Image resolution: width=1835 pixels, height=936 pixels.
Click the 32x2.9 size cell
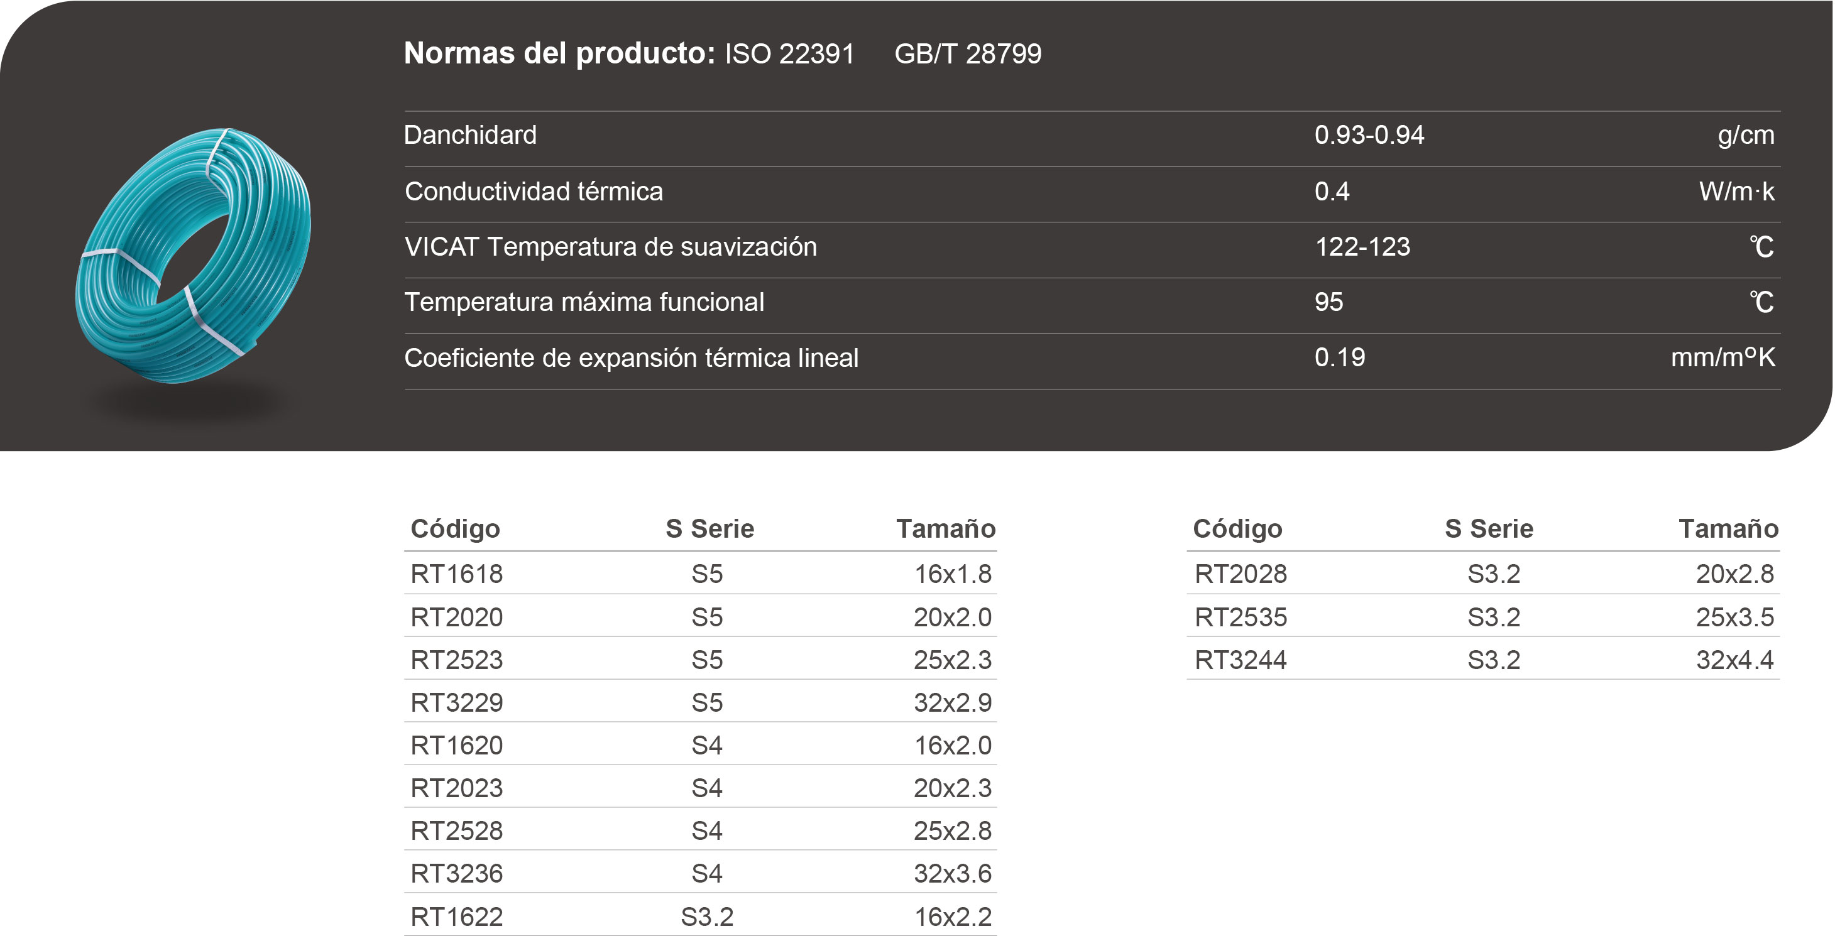(x=953, y=703)
